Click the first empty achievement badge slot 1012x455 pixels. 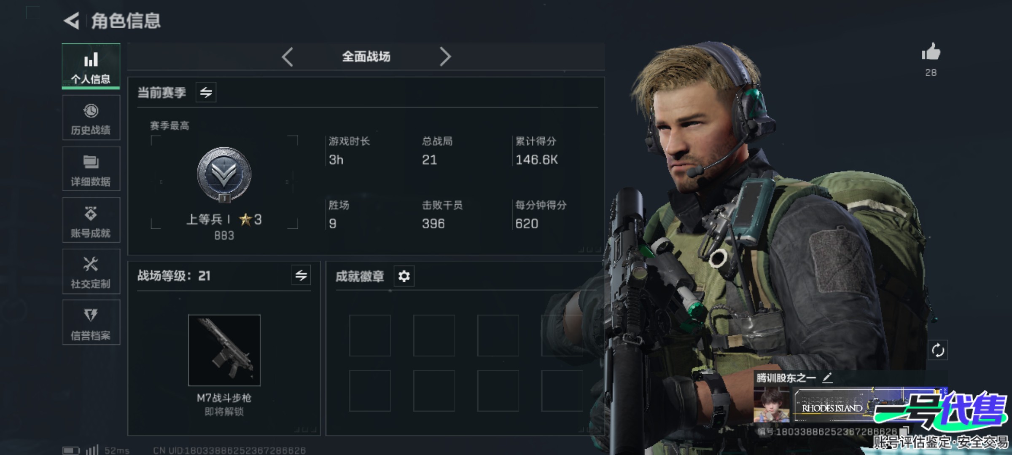(x=370, y=336)
